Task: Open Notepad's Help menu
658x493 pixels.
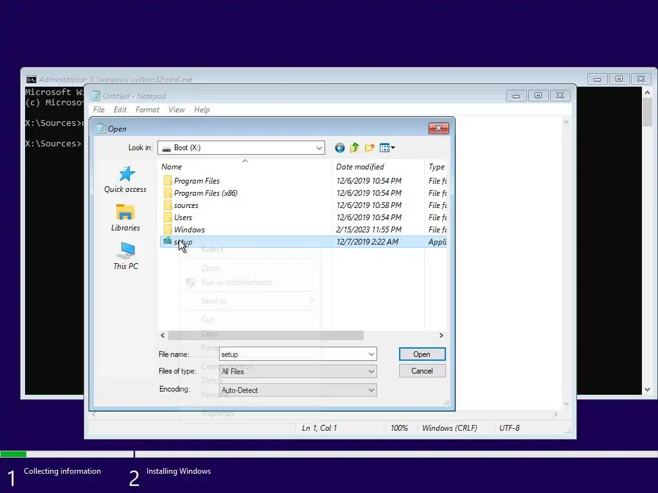Action: 202,110
